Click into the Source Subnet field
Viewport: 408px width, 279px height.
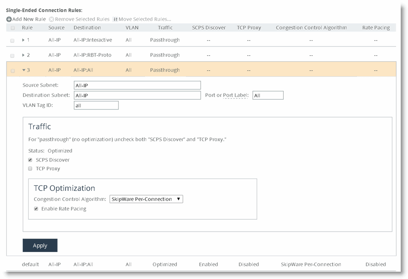pos(137,85)
